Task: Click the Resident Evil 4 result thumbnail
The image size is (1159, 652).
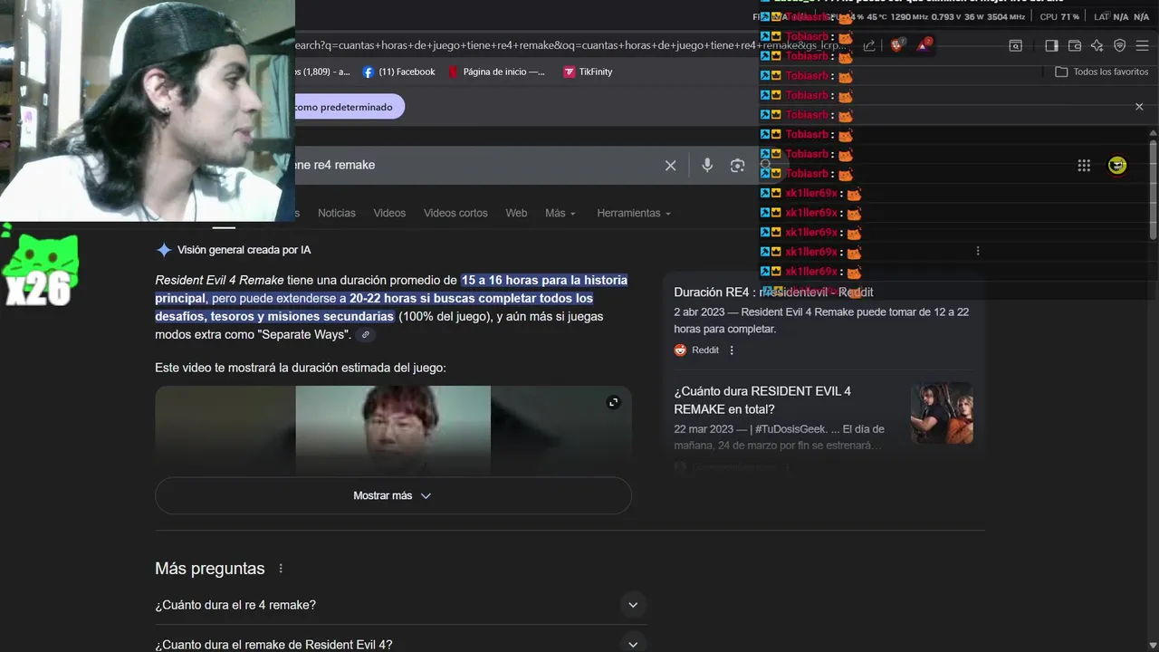Action: click(942, 413)
